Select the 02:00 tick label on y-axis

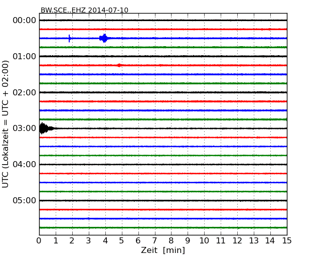tap(24, 92)
